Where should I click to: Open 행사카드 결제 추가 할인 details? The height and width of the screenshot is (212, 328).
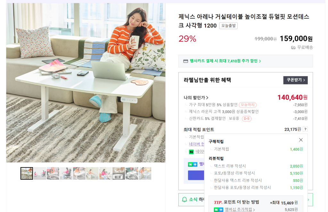pyautogui.click(x=225, y=61)
